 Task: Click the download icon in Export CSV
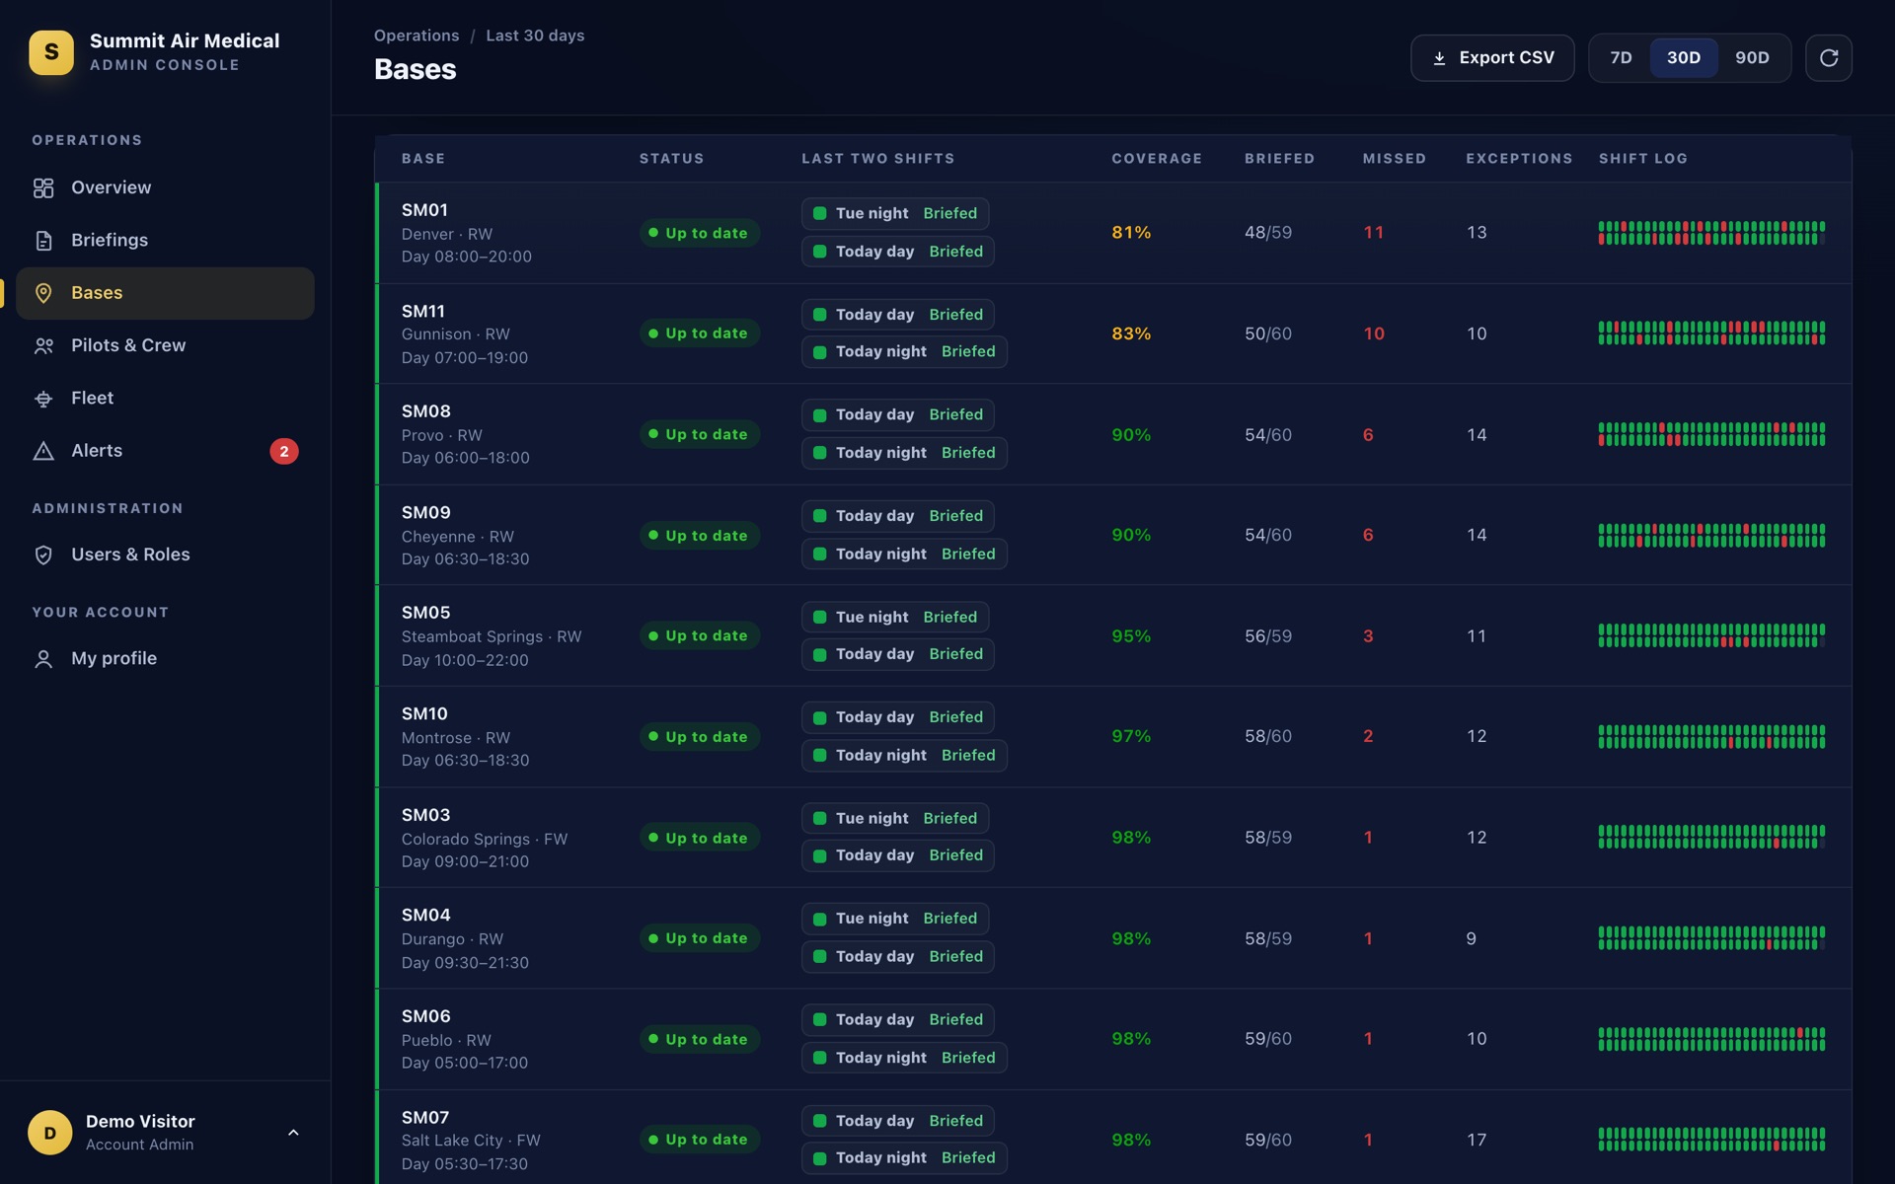[x=1439, y=58]
